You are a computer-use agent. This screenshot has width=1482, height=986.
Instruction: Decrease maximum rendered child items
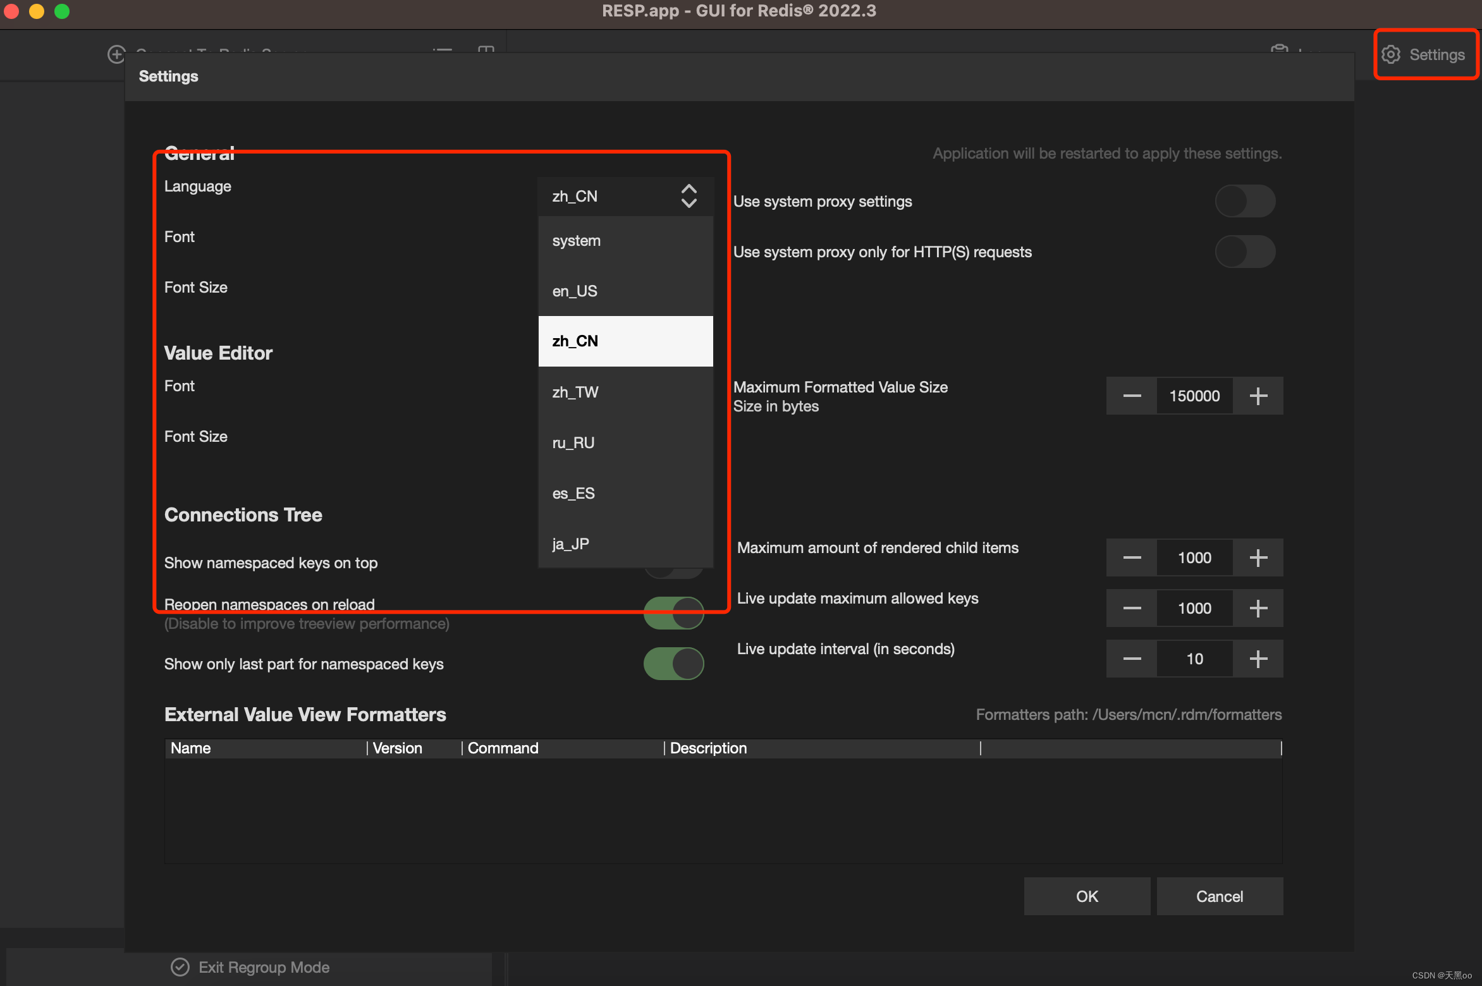(1132, 557)
